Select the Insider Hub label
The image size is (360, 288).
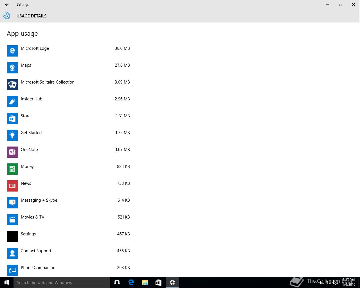click(31, 99)
